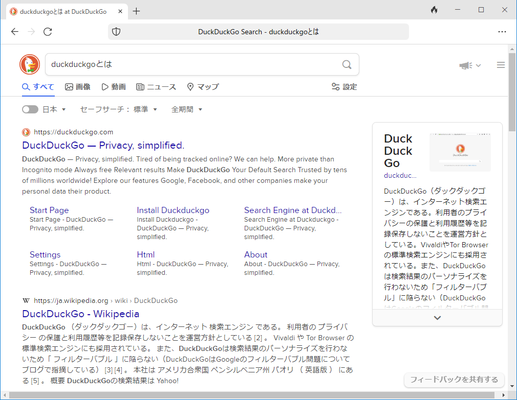Click the horizontal scrollbar thumb
Image resolution: width=517 pixels, height=400 pixels.
(251, 395)
